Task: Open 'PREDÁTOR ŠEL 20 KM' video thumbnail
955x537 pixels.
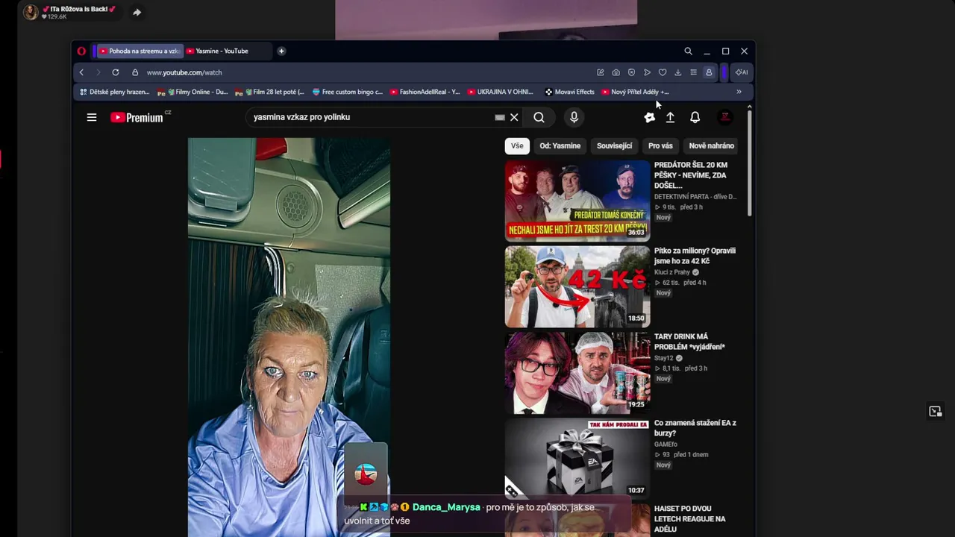Action: 577,201
